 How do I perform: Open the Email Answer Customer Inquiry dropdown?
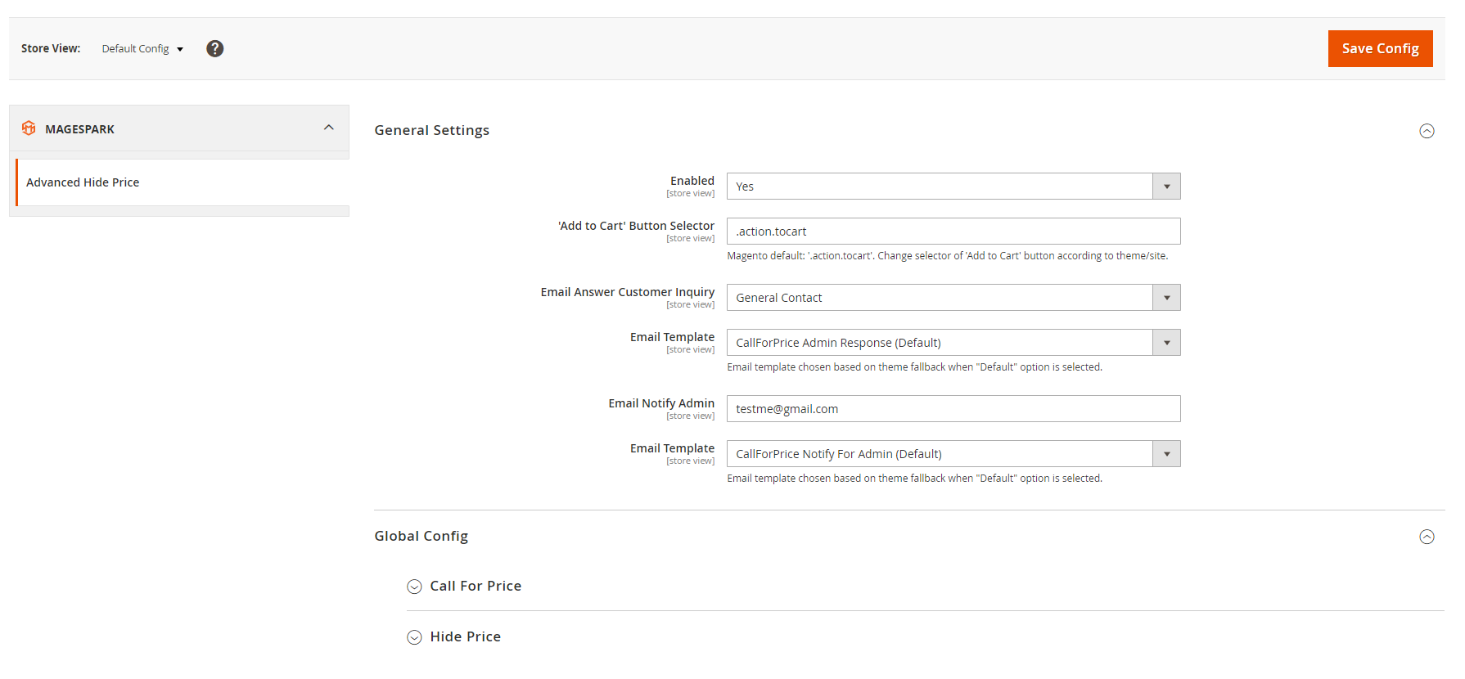click(953, 298)
